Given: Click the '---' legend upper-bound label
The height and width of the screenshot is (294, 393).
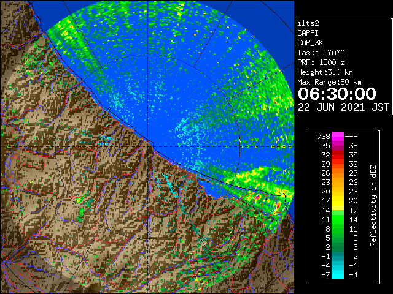Looking at the screenshot, I should click(x=351, y=137).
